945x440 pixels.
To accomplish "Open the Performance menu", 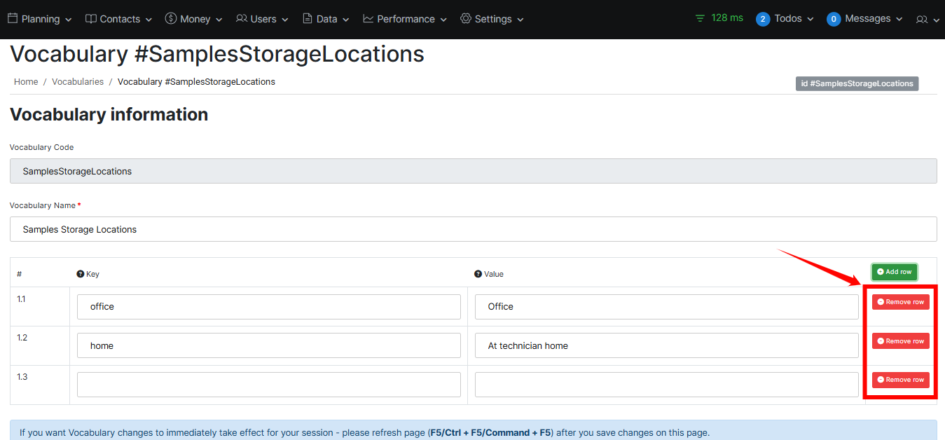I will (404, 19).
